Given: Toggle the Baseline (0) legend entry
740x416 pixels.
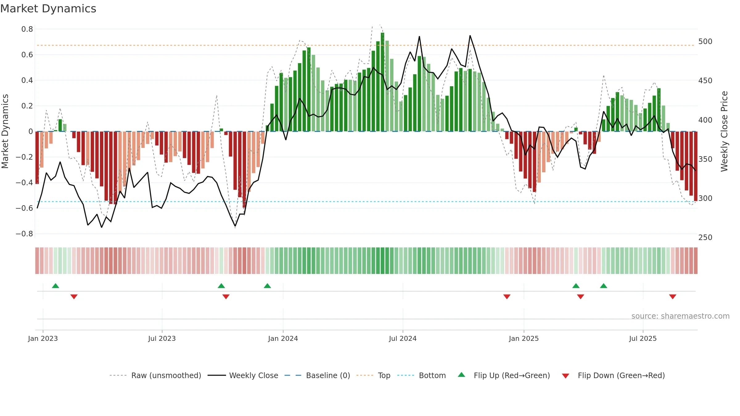Looking at the screenshot, I should (x=317, y=376).
